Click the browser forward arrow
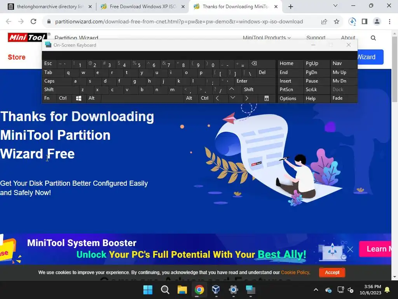 21,22
